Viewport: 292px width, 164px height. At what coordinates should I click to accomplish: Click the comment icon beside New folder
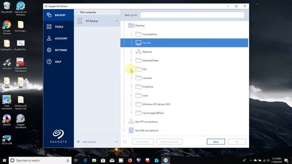(125, 142)
